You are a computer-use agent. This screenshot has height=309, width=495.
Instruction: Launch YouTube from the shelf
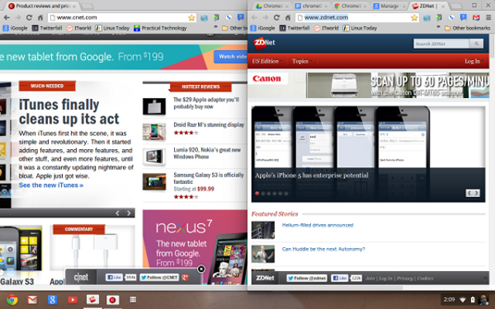(73, 300)
